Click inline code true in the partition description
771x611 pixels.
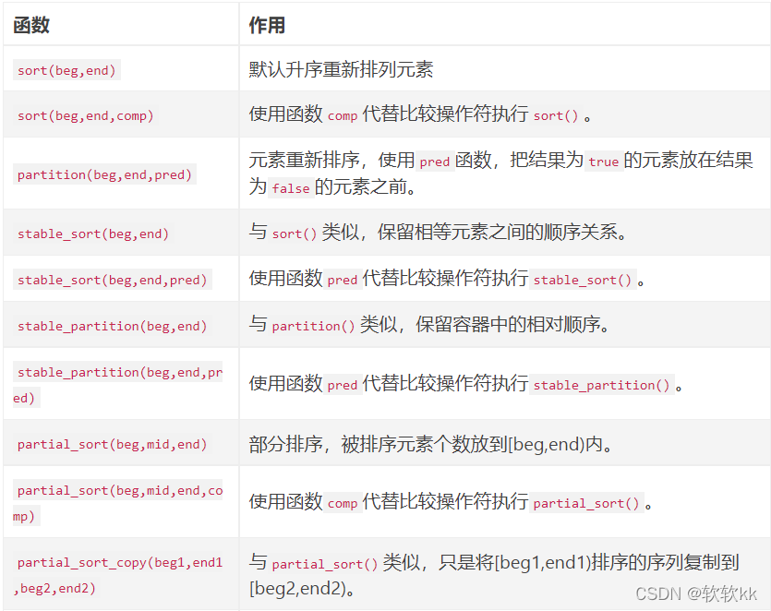(603, 162)
